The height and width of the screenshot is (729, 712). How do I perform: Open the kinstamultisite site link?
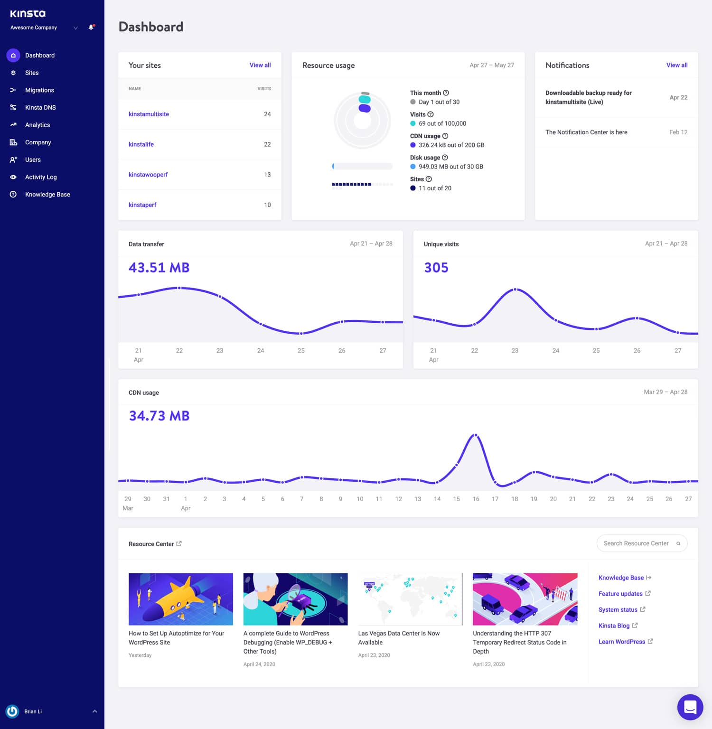[x=149, y=114]
